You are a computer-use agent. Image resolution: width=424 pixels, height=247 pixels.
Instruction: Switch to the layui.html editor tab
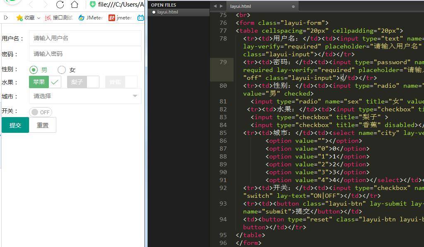(x=241, y=6)
